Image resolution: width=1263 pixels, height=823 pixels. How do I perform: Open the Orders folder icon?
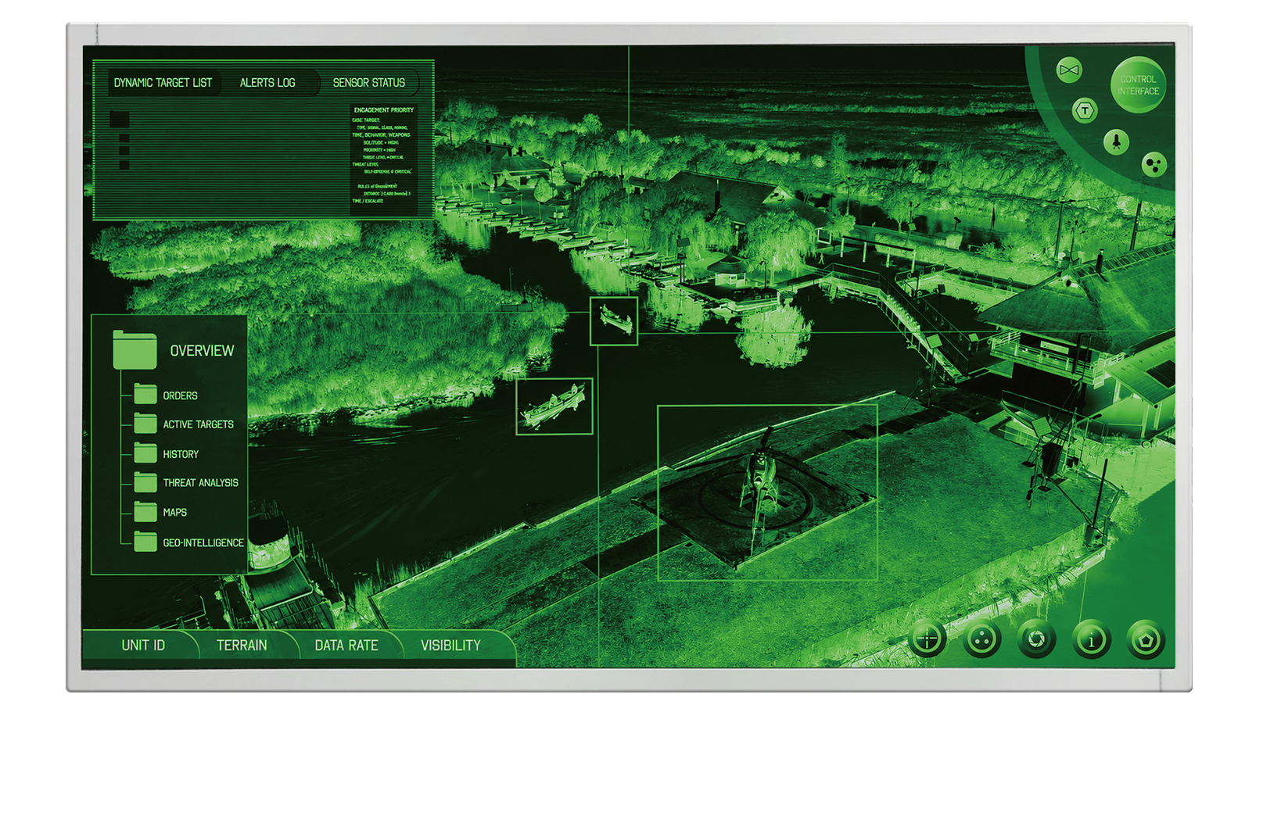(x=145, y=394)
